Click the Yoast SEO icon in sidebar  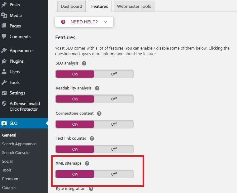[x=4, y=123]
